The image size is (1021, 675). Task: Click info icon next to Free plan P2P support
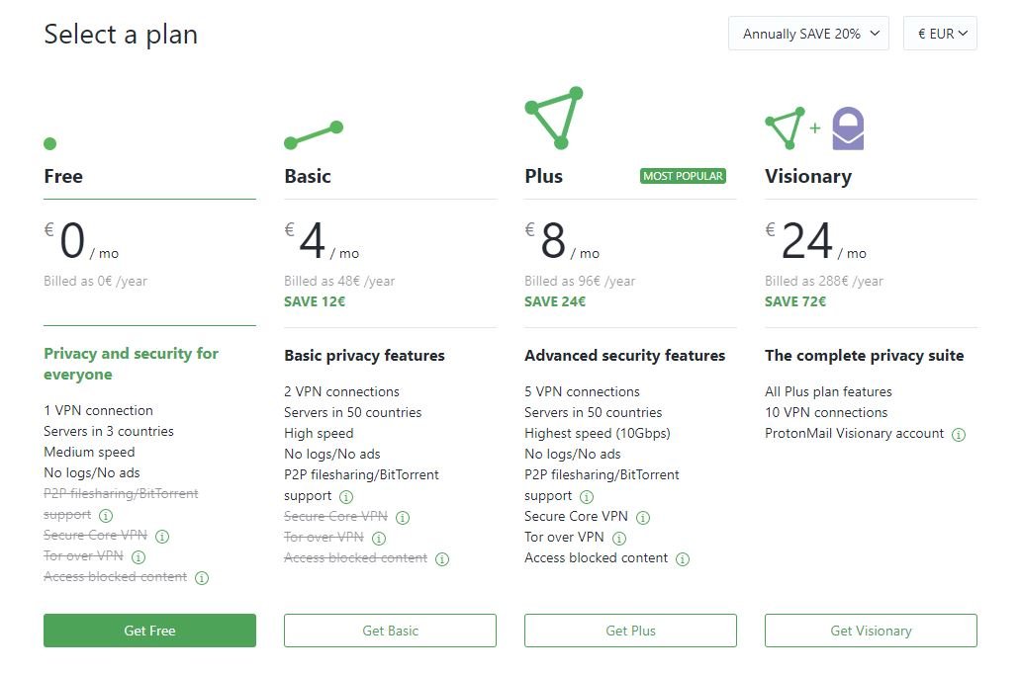point(106,515)
